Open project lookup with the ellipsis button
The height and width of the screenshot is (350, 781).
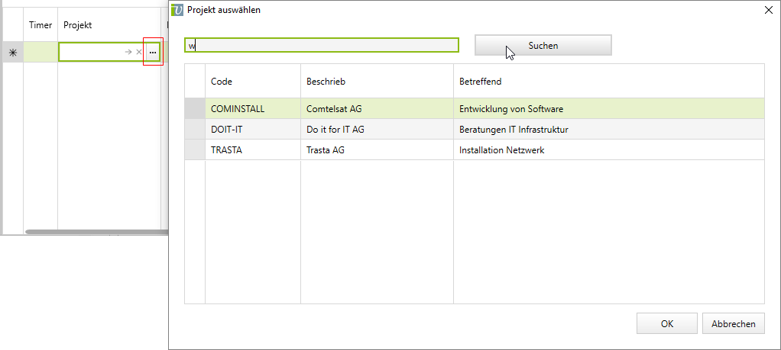tap(153, 52)
